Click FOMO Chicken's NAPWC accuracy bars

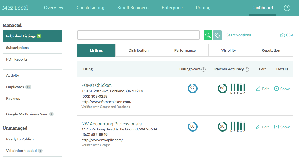pos(238,88)
